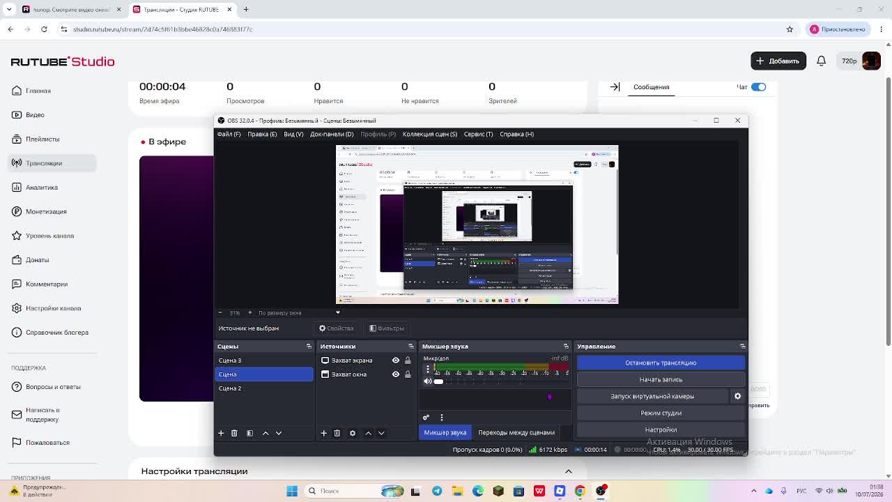Open the Windows Start menu
This screenshot has width=892, height=502.
[x=292, y=491]
